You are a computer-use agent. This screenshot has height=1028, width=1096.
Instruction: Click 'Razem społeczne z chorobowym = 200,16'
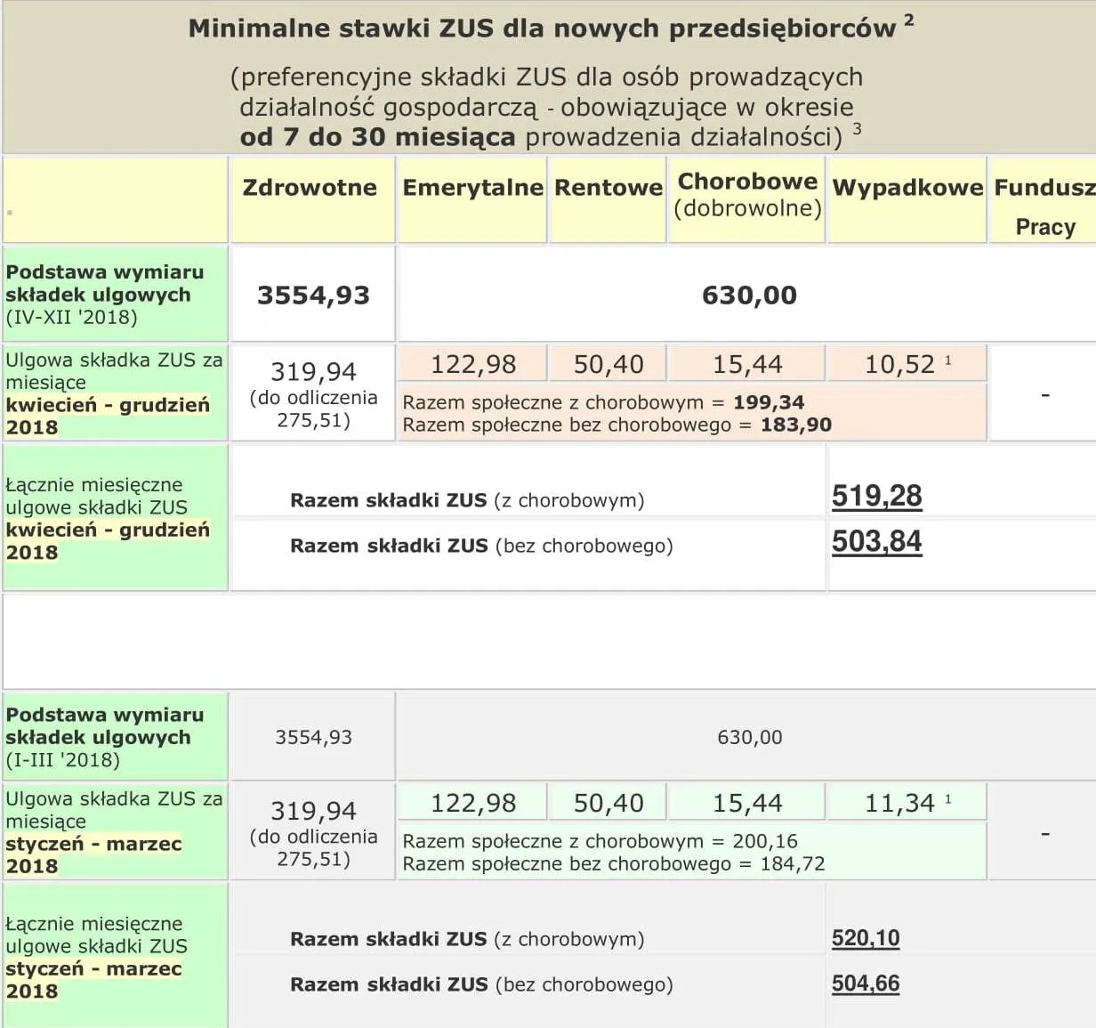coord(600,841)
